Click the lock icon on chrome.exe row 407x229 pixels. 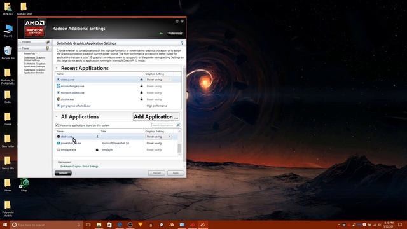coord(141,99)
